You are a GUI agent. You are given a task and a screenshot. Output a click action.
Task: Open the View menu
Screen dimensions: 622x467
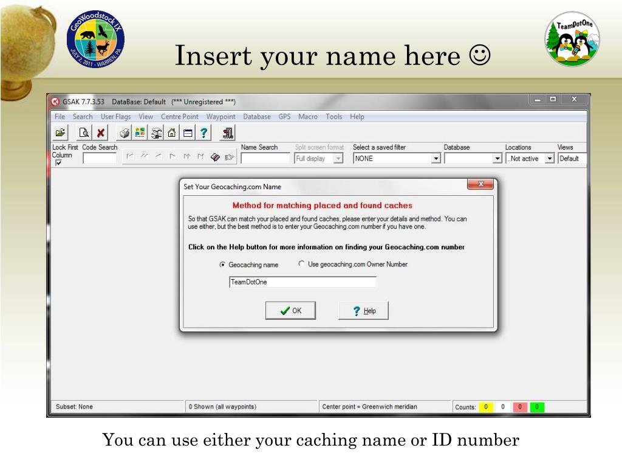[146, 117]
